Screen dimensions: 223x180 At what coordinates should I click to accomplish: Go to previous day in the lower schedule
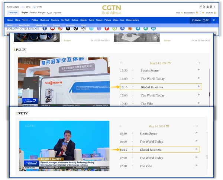click(x=121, y=126)
